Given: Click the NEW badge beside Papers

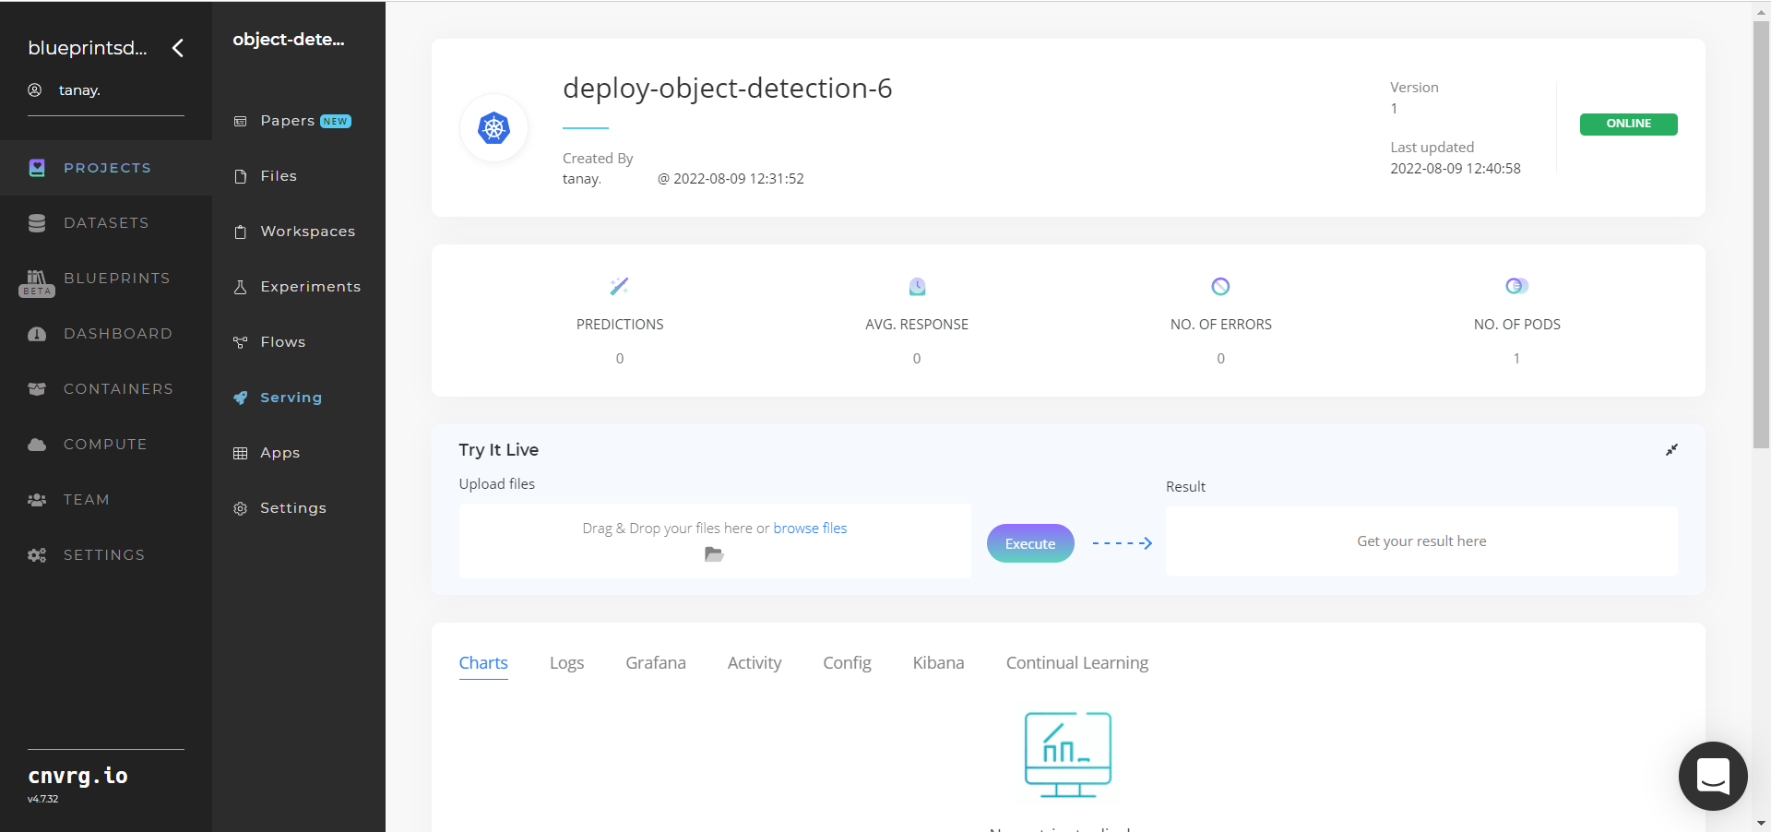Looking at the screenshot, I should click(x=336, y=122).
